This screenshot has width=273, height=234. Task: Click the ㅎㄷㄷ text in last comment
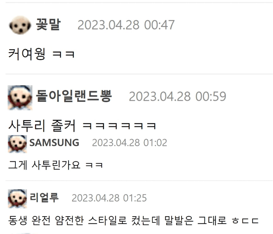245,221
